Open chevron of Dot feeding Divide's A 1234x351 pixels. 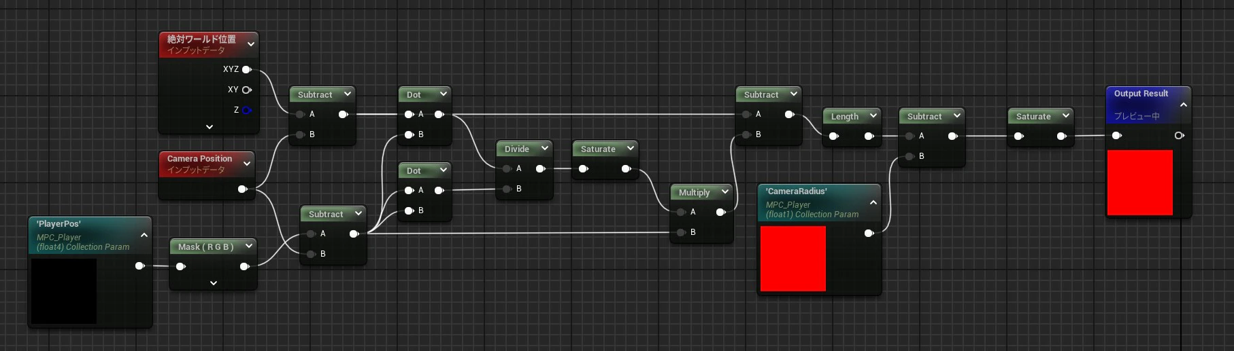point(444,94)
